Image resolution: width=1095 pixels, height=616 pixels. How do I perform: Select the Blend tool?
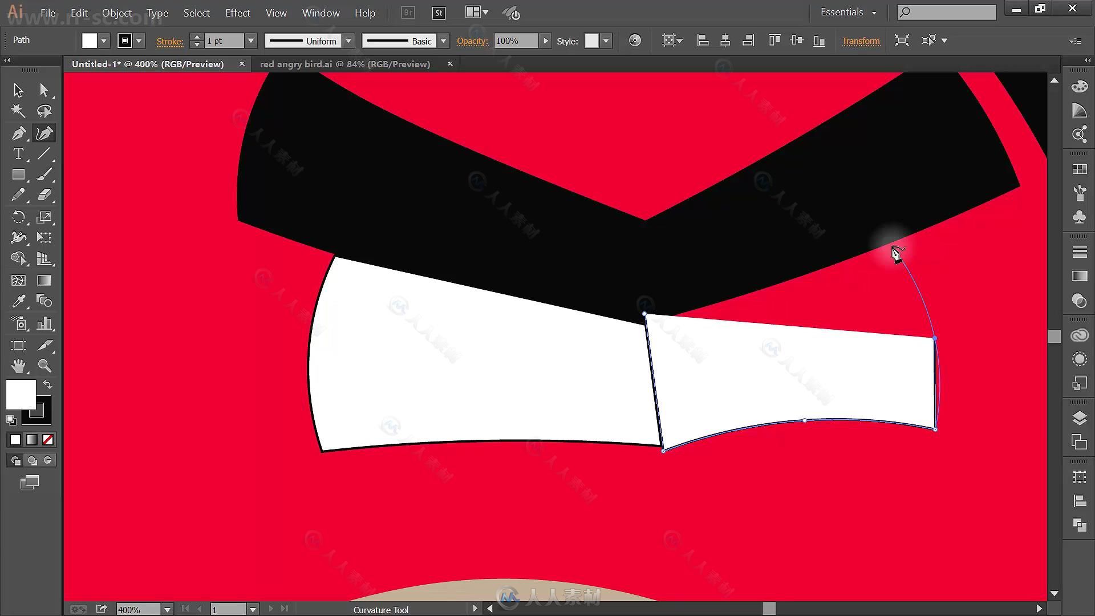point(44,301)
